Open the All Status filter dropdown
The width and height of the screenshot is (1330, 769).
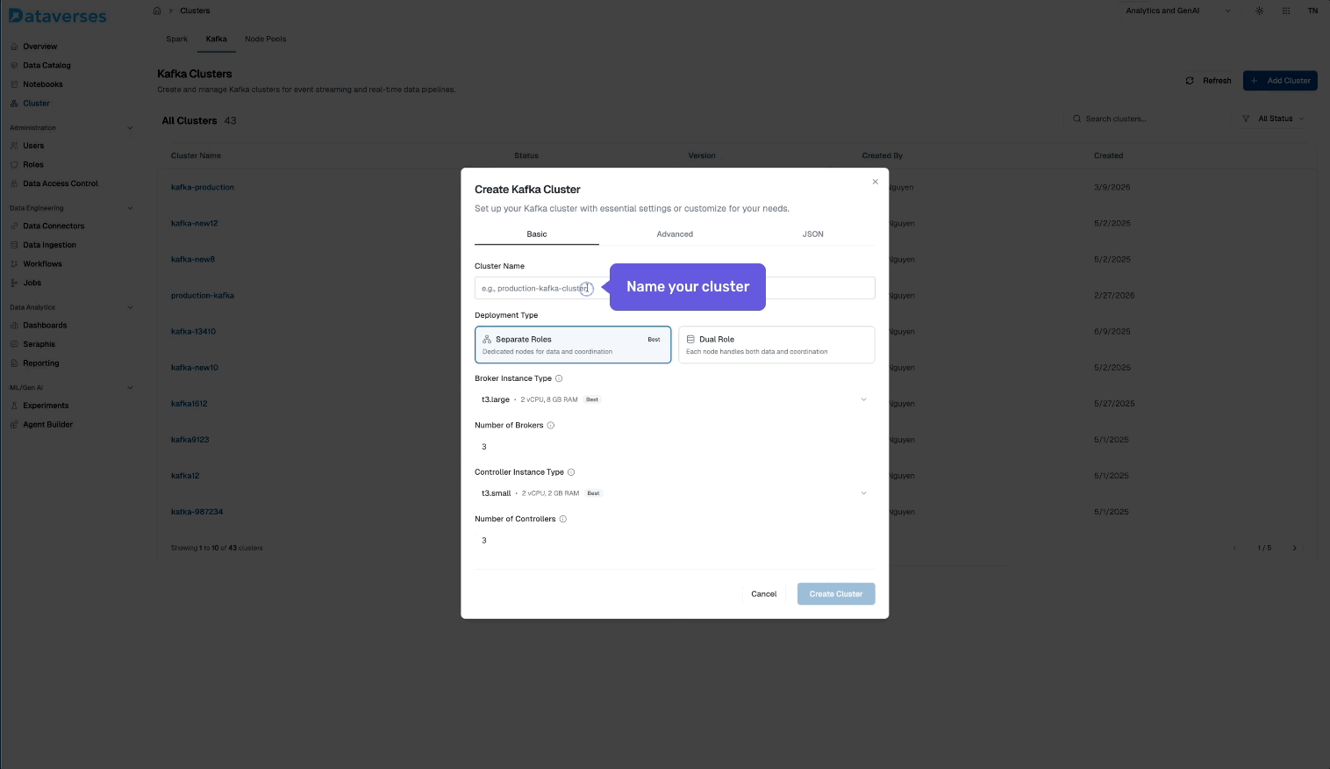tap(1274, 119)
